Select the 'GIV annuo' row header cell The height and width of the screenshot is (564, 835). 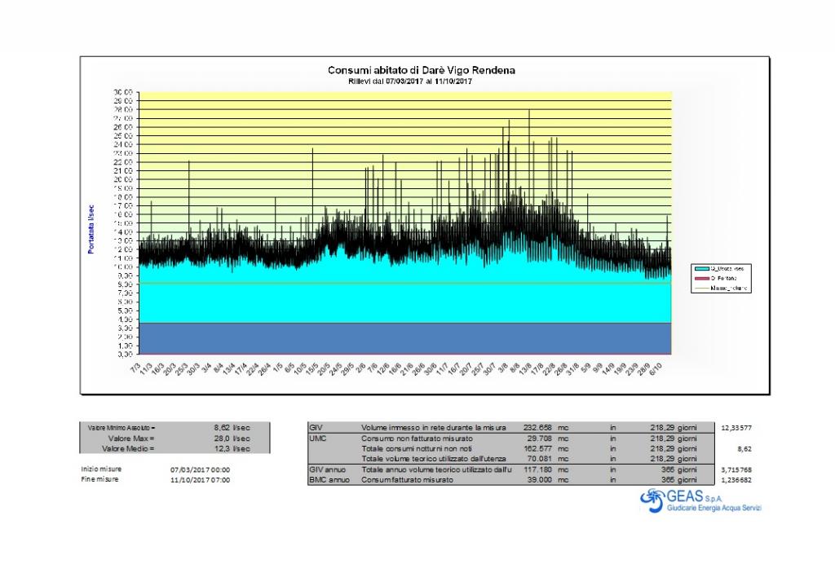pyautogui.click(x=327, y=469)
